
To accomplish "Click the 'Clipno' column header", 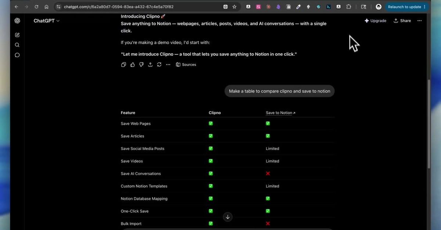I will pyautogui.click(x=215, y=113).
